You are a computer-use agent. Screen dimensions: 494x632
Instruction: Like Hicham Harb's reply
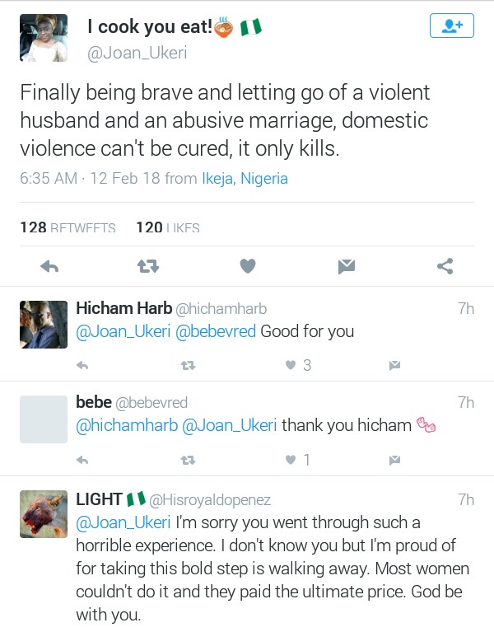(x=291, y=365)
